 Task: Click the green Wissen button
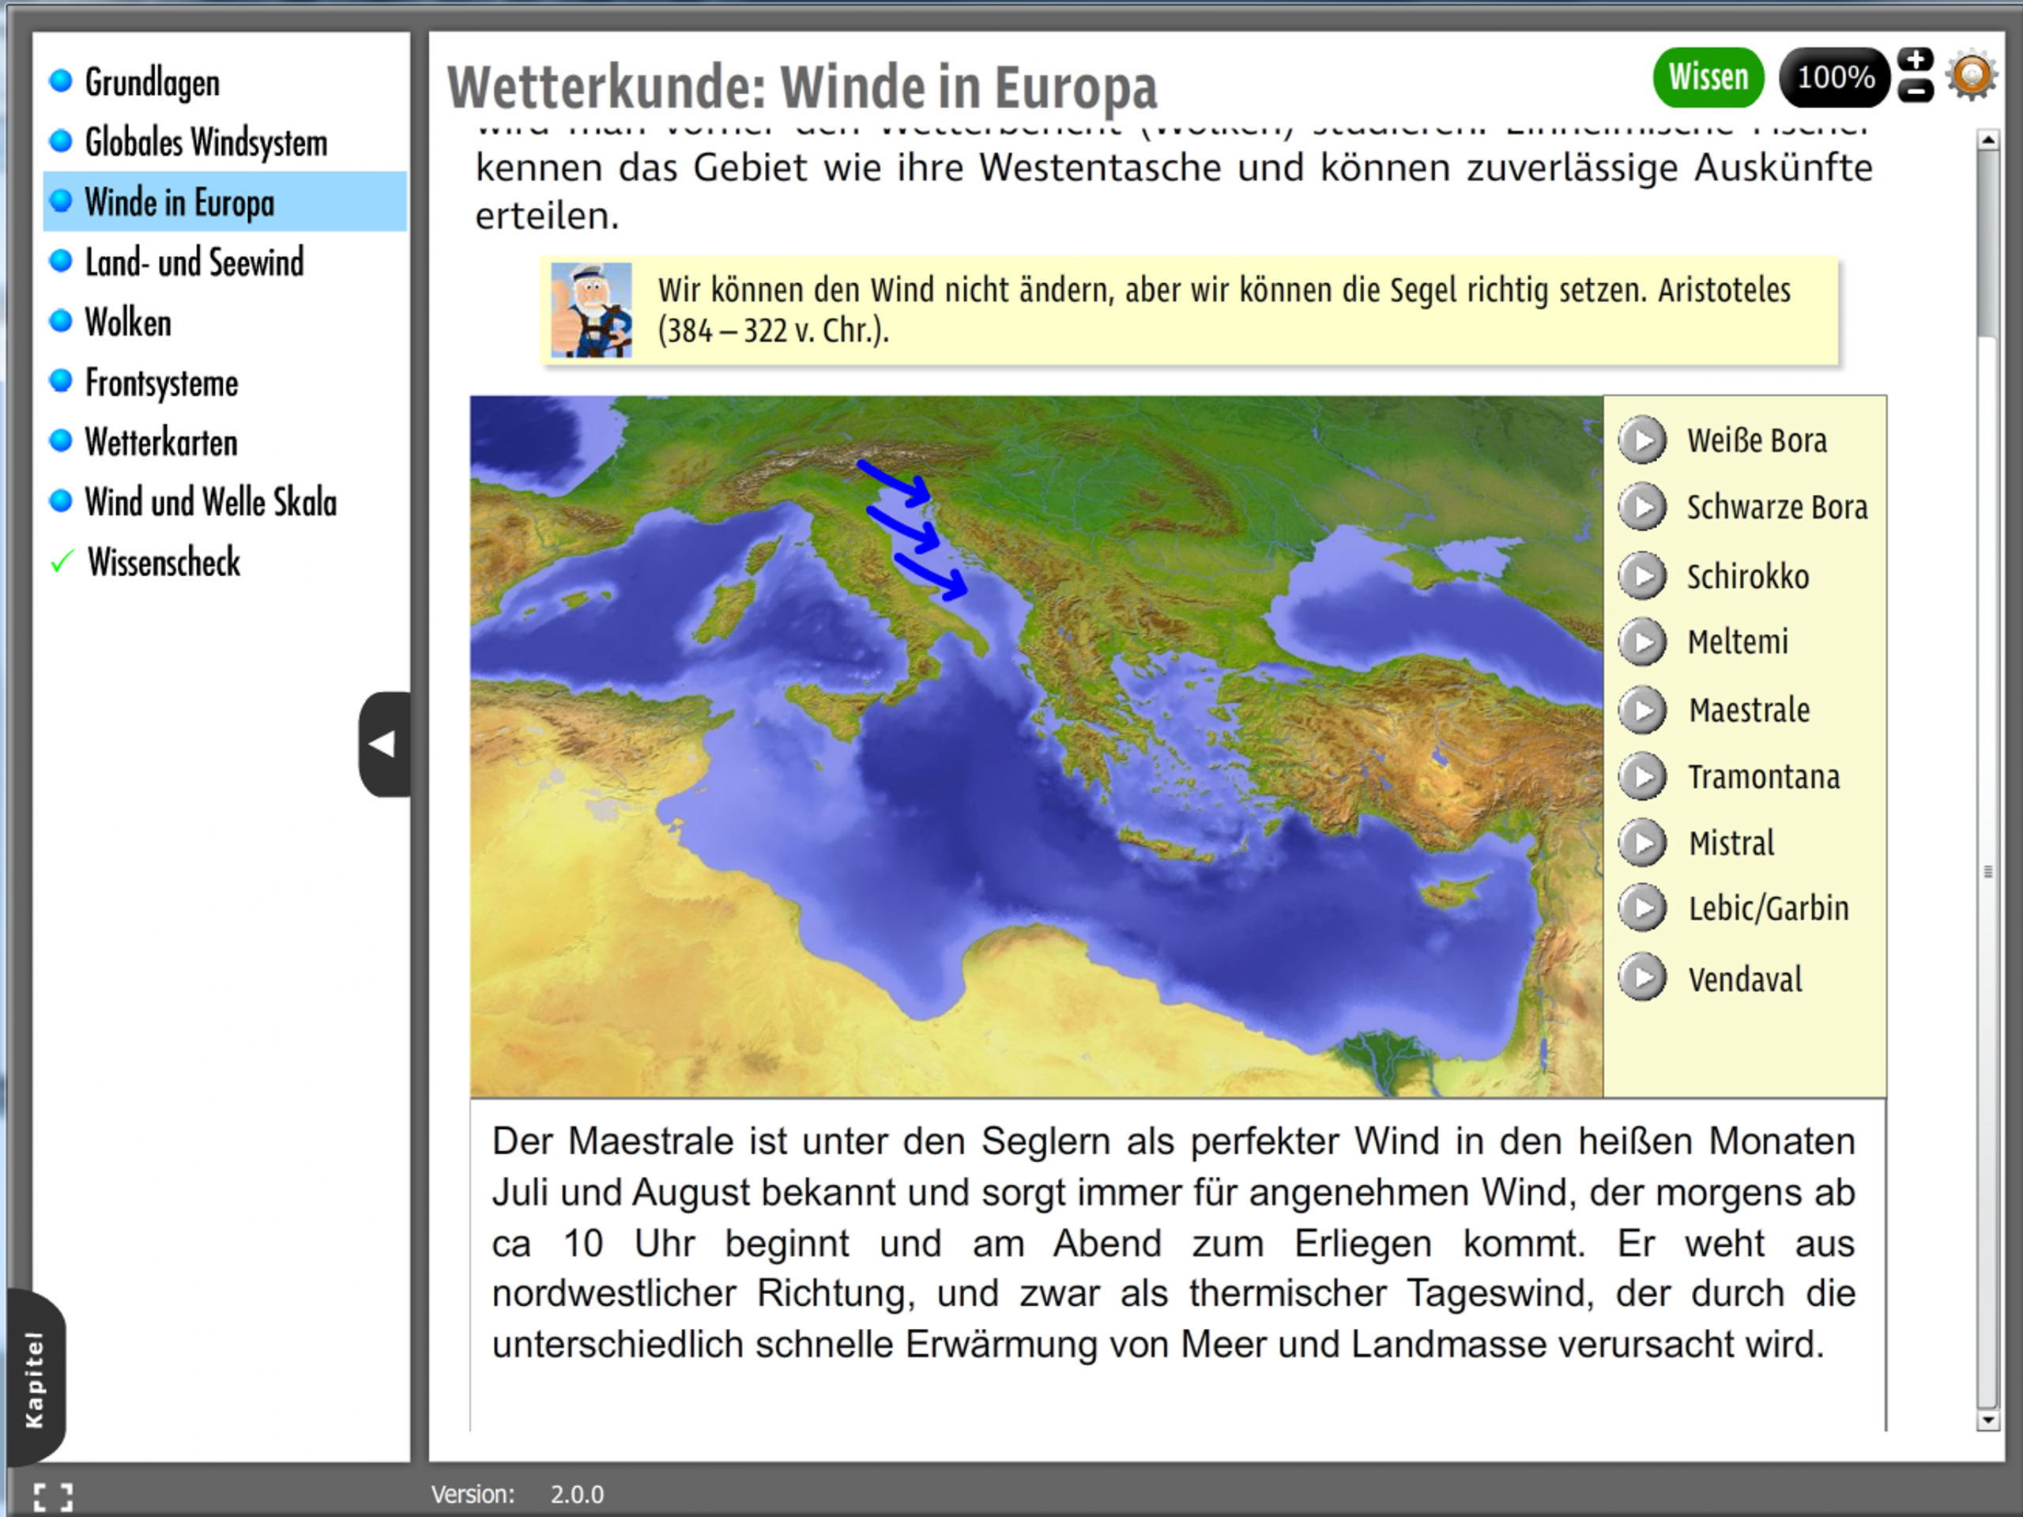[x=1708, y=77]
